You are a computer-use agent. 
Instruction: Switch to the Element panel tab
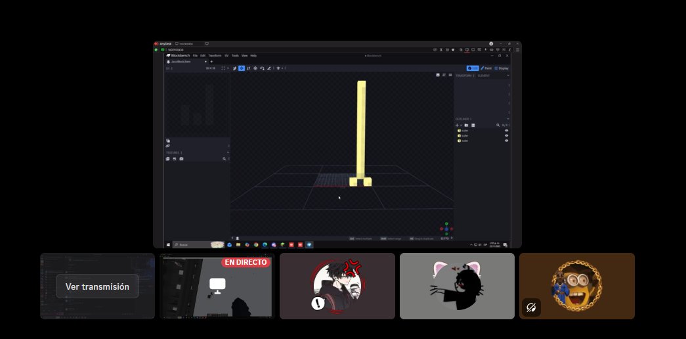pos(483,76)
